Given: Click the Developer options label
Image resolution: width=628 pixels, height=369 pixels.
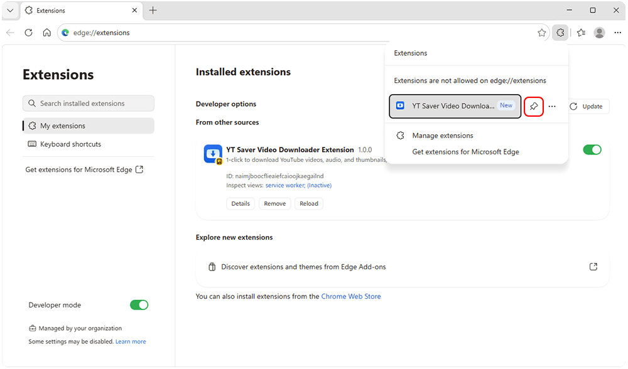Looking at the screenshot, I should point(226,104).
